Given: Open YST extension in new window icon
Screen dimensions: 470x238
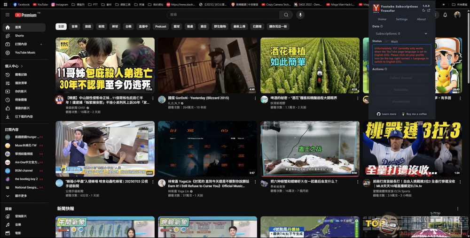Looking at the screenshot, I should (x=429, y=10).
